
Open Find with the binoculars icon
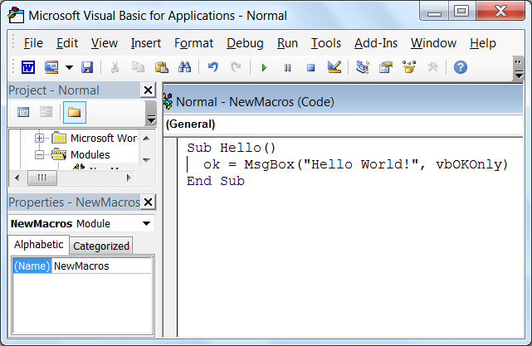185,67
